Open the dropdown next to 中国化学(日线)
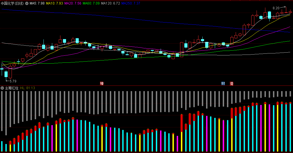Viewport: 293px width, 153px height. pyautogui.click(x=27, y=3)
